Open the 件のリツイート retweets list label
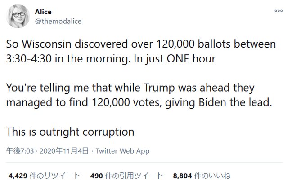 pos(56,176)
